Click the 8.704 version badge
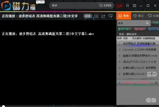This screenshot has width=159, height=107. 40,2
